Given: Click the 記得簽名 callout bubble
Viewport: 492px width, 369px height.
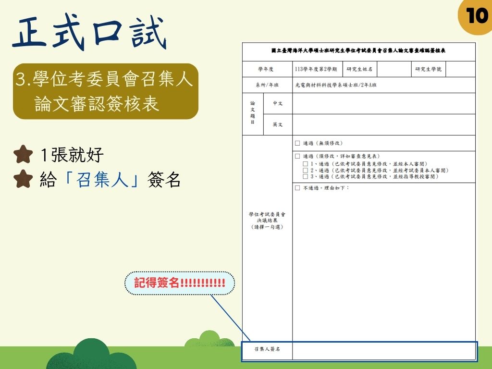Looking at the screenshot, I should (x=179, y=283).
